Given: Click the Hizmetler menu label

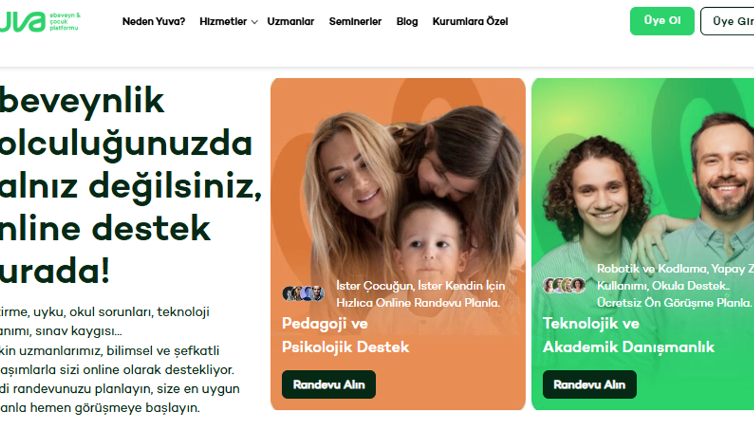Looking at the screenshot, I should click(223, 22).
